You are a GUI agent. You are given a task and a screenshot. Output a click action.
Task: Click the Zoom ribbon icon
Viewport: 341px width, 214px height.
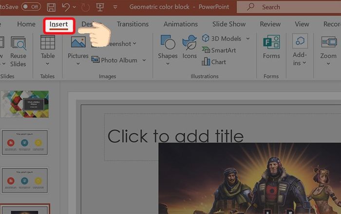329,41
